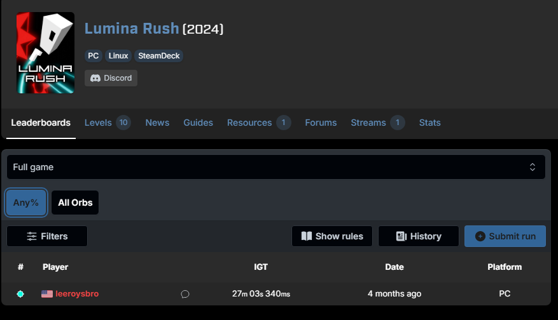Open the Forums tab
The image size is (558, 320).
[x=321, y=123]
